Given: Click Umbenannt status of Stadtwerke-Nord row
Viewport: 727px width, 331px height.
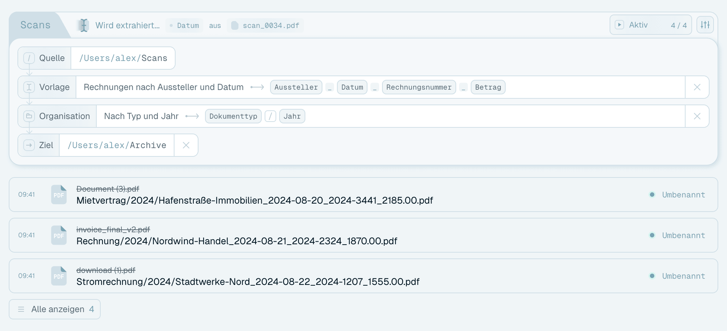Looking at the screenshot, I should click(x=678, y=276).
